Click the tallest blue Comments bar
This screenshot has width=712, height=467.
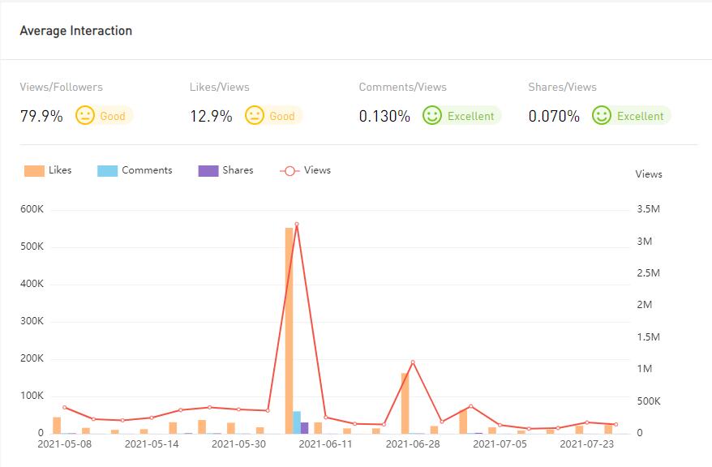point(297,422)
